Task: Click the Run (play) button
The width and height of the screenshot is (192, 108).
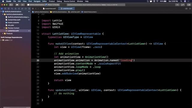Action: (17, 5)
